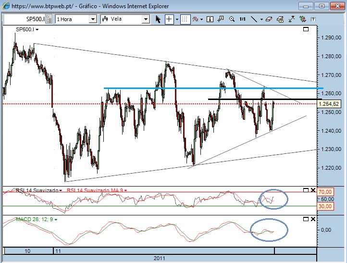Minimize the Internet Explorer window
The height and width of the screenshot is (263, 347).
(x=306, y=6)
